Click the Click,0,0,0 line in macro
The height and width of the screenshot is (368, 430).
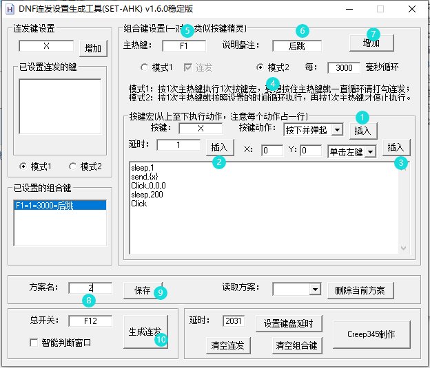point(148,186)
